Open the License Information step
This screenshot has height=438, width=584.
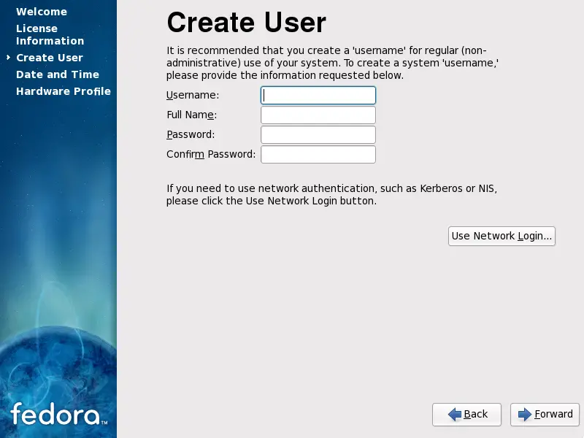[x=49, y=34]
